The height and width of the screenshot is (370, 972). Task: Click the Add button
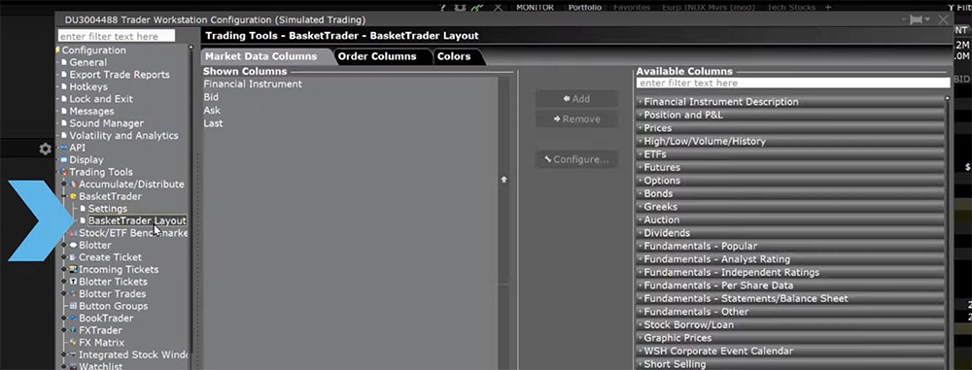pyautogui.click(x=576, y=99)
